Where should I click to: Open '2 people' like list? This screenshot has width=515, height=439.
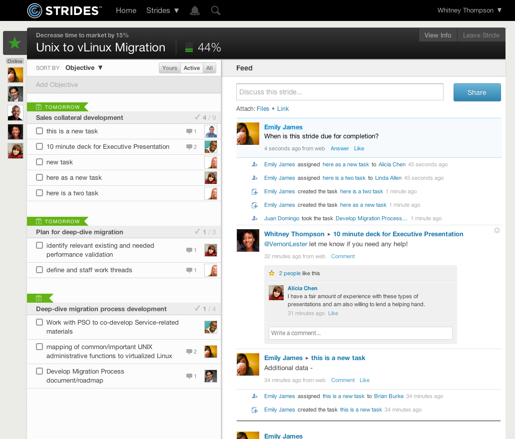tap(290, 273)
